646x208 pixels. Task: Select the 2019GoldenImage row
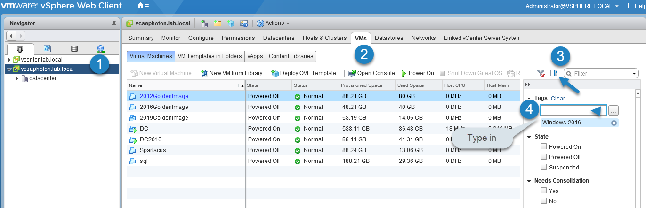(x=323, y=118)
